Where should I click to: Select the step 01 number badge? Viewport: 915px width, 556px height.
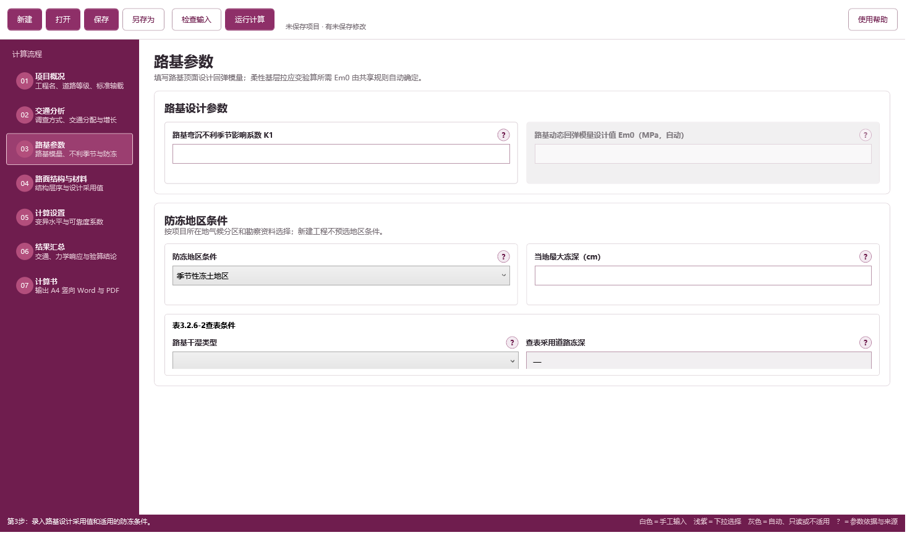point(25,81)
